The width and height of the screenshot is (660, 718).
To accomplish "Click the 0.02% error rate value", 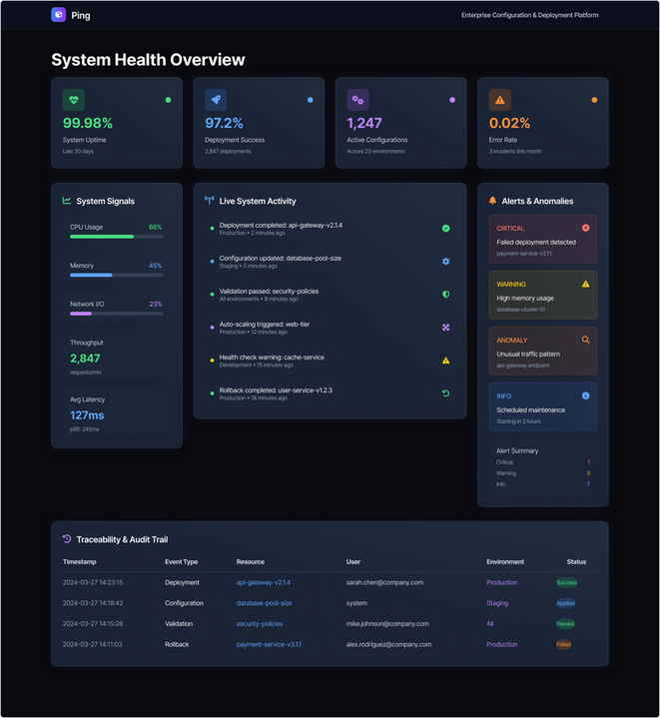I will pos(509,123).
